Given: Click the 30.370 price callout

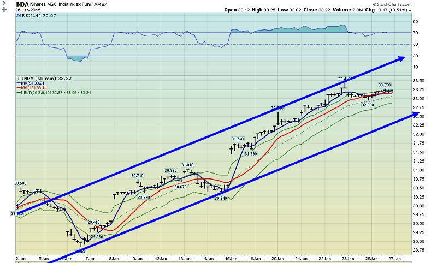Looking at the screenshot, I should point(144,198).
